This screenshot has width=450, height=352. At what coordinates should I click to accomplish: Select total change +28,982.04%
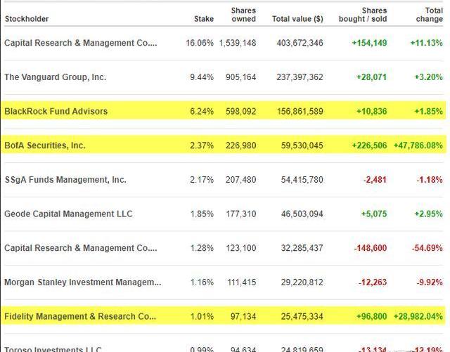pyautogui.click(x=418, y=316)
